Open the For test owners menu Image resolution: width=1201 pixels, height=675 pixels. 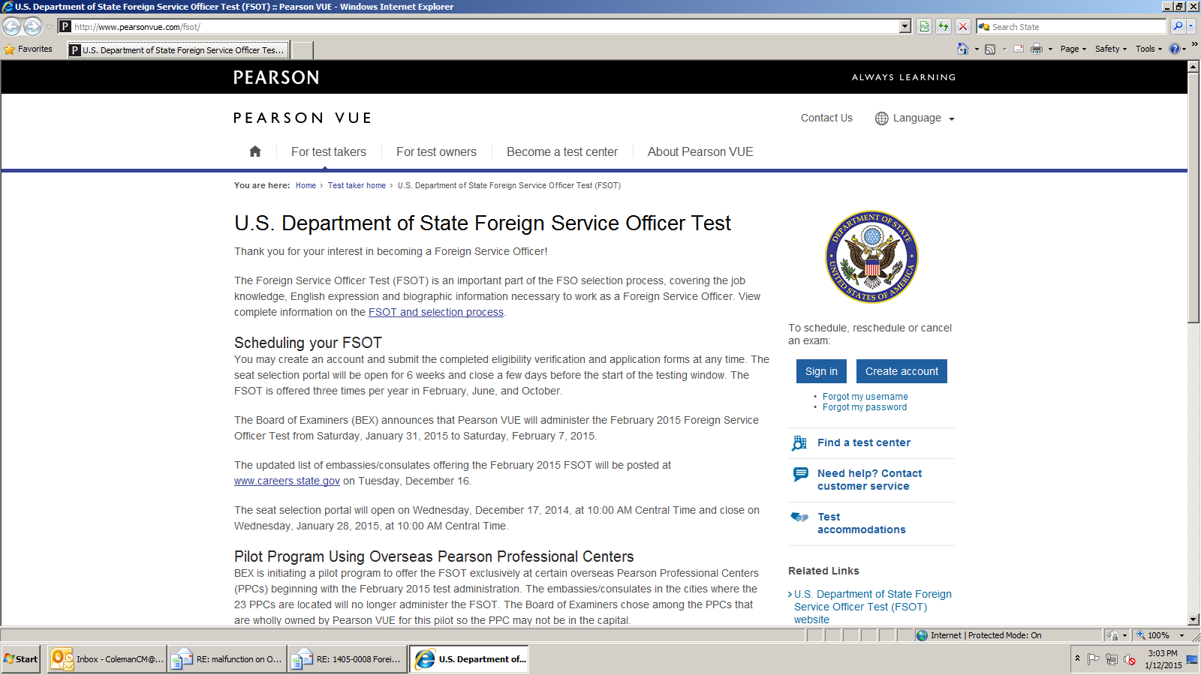pos(436,151)
